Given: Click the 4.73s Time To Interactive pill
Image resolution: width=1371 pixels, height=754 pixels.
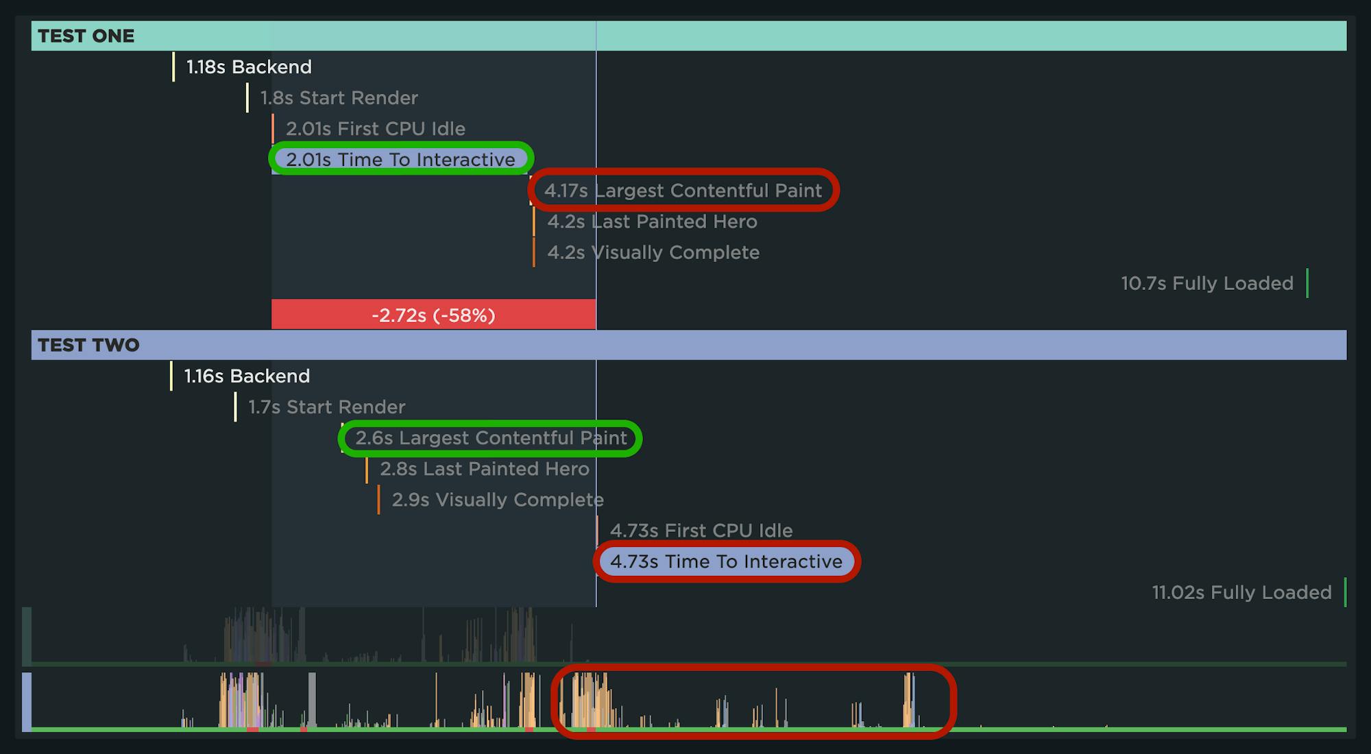Looking at the screenshot, I should (x=726, y=561).
